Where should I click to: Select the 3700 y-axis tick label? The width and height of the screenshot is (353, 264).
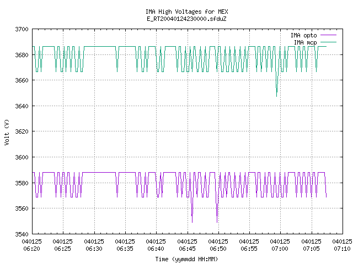(x=22, y=29)
